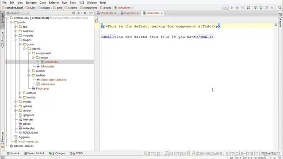The image size is (283, 159).
Task: Click the show history icon beside the VCS commit icon
Action: pos(266,8)
